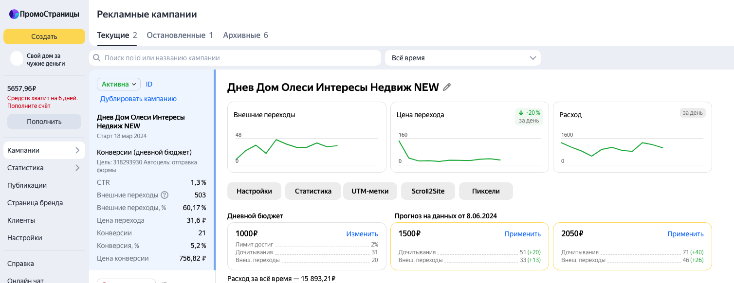Screen dimensions: 734x283
Task: Expand the Статистика menu chevron
Action: (77, 168)
